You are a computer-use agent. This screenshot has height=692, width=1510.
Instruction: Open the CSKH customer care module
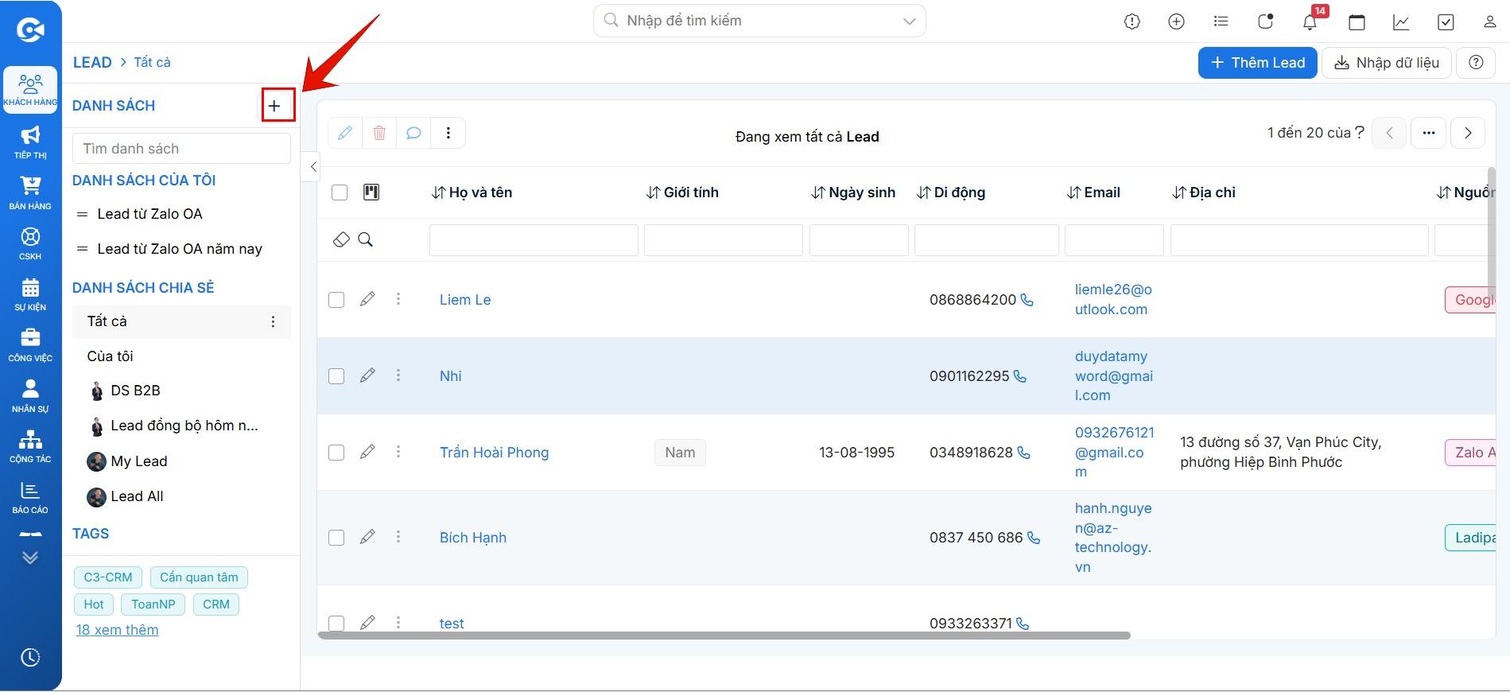tap(30, 243)
